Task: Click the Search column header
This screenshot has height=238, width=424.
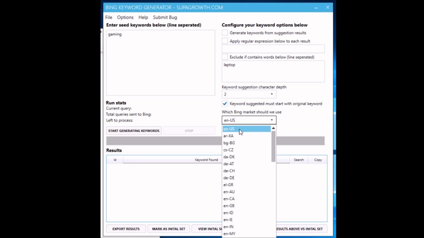Action: [299, 160]
